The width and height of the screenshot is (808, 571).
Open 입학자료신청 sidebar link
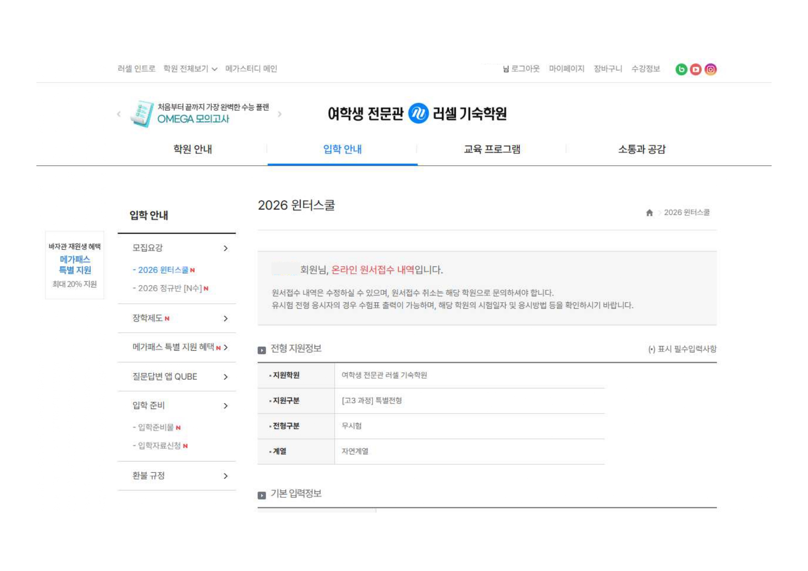159,446
